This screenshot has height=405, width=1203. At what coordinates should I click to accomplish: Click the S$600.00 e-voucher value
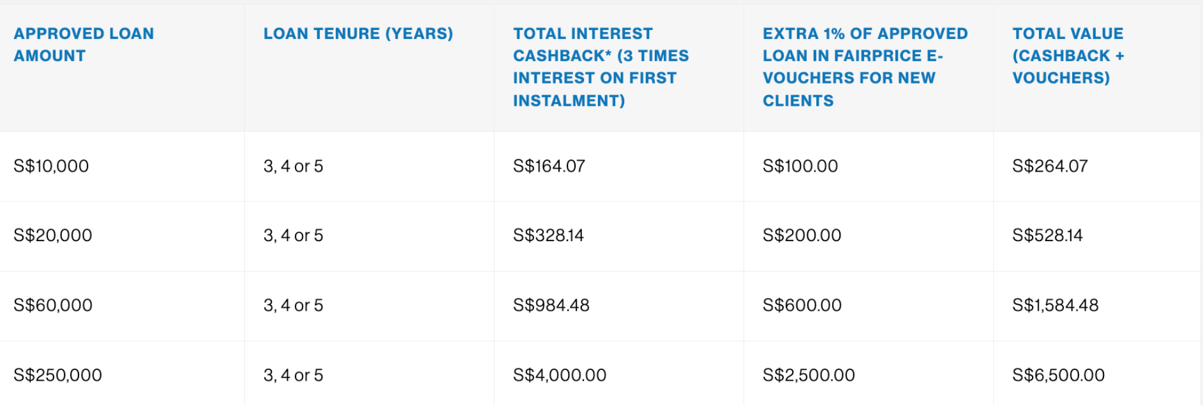pyautogui.click(x=802, y=306)
